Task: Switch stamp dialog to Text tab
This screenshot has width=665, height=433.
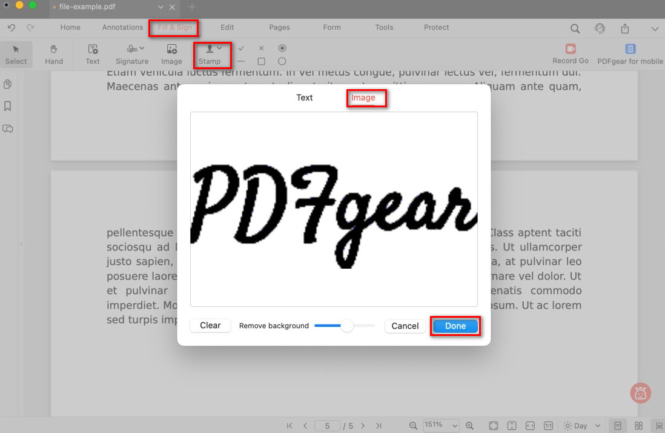Action: click(304, 98)
